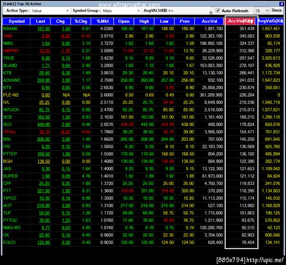This screenshot has width=286, height=265.
Task: Click the %Mkt column header
Action: point(102,21)
